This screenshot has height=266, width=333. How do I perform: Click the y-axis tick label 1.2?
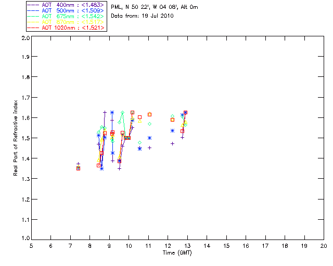coord(25,199)
